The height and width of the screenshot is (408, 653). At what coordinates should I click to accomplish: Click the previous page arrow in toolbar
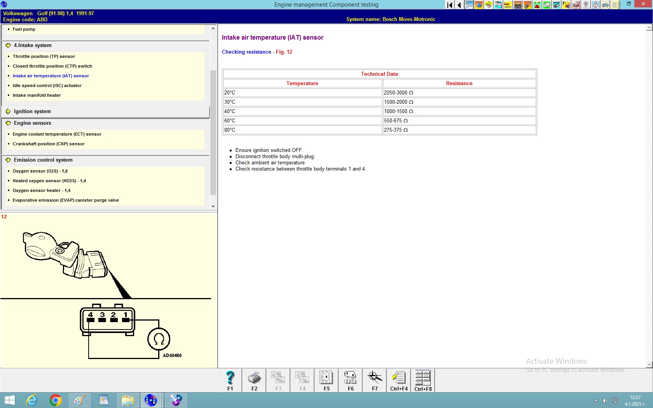[x=459, y=5]
